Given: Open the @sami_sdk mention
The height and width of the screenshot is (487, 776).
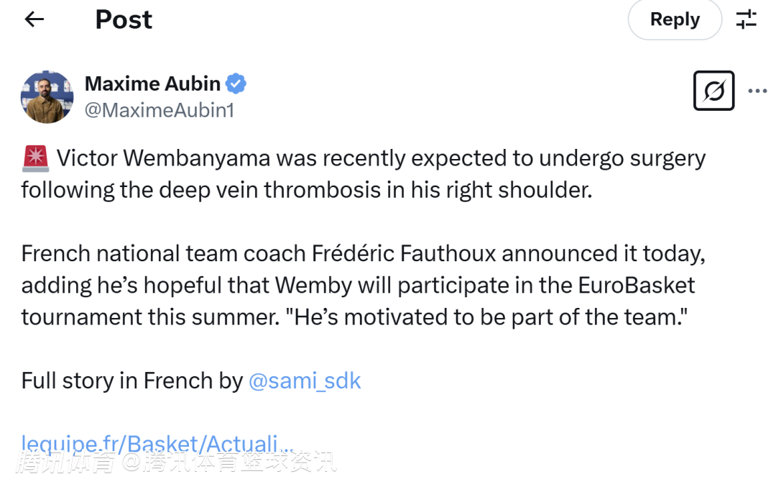Looking at the screenshot, I should [x=305, y=381].
